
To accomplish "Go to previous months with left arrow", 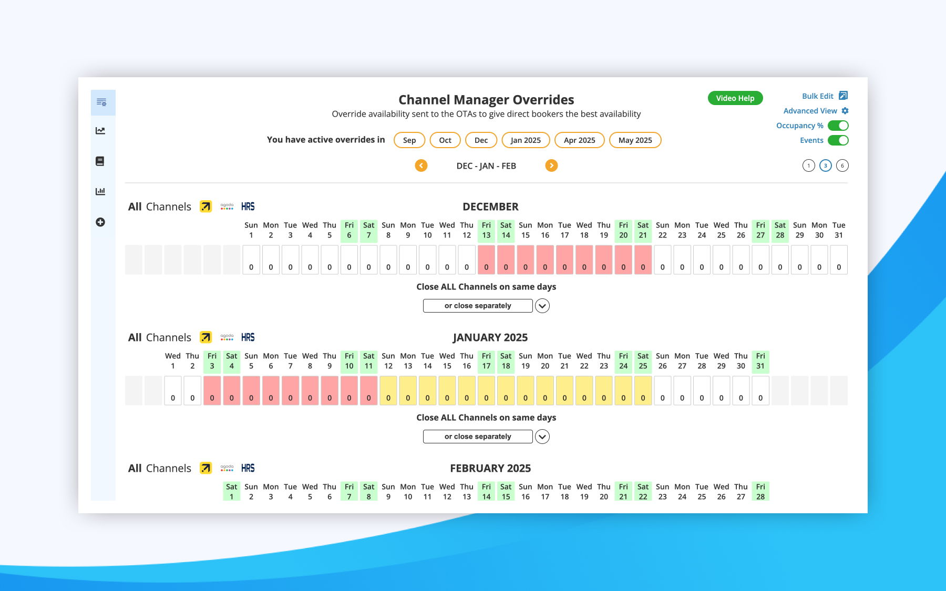I will pyautogui.click(x=421, y=165).
